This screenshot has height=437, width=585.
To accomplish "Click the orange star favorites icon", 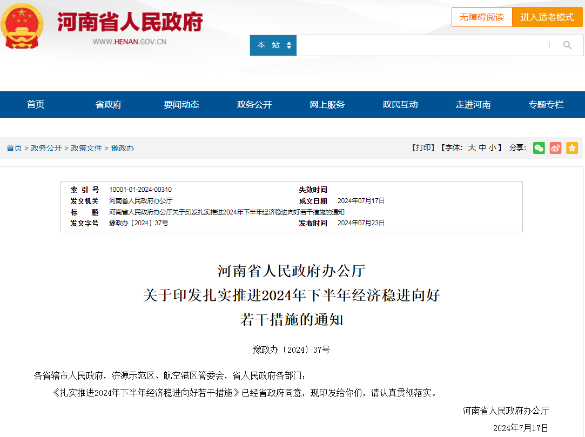I will coord(572,148).
